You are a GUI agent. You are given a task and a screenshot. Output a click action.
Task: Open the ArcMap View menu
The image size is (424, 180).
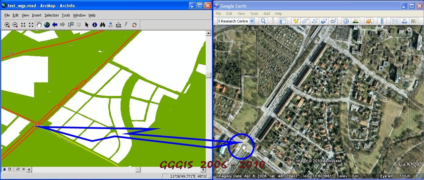click(25, 15)
